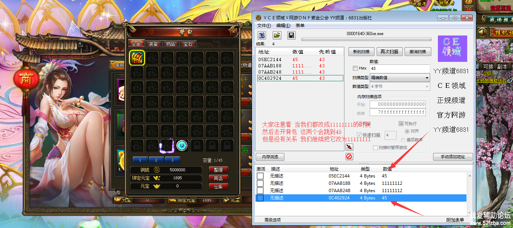The image size is (513, 228).
Task: Click the 整理 button in backpack
Action: [x=218, y=170]
